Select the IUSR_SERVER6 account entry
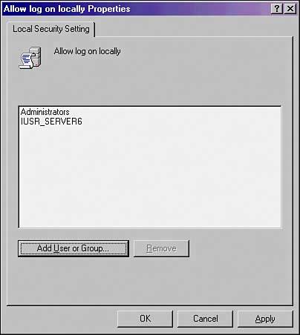Viewport: 300px width, 335px height. pyautogui.click(x=51, y=122)
